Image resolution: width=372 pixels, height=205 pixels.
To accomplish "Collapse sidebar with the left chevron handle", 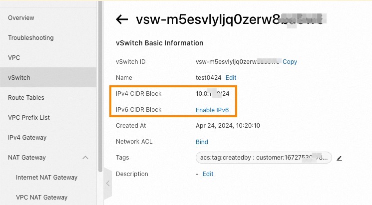I will pos(108,183).
